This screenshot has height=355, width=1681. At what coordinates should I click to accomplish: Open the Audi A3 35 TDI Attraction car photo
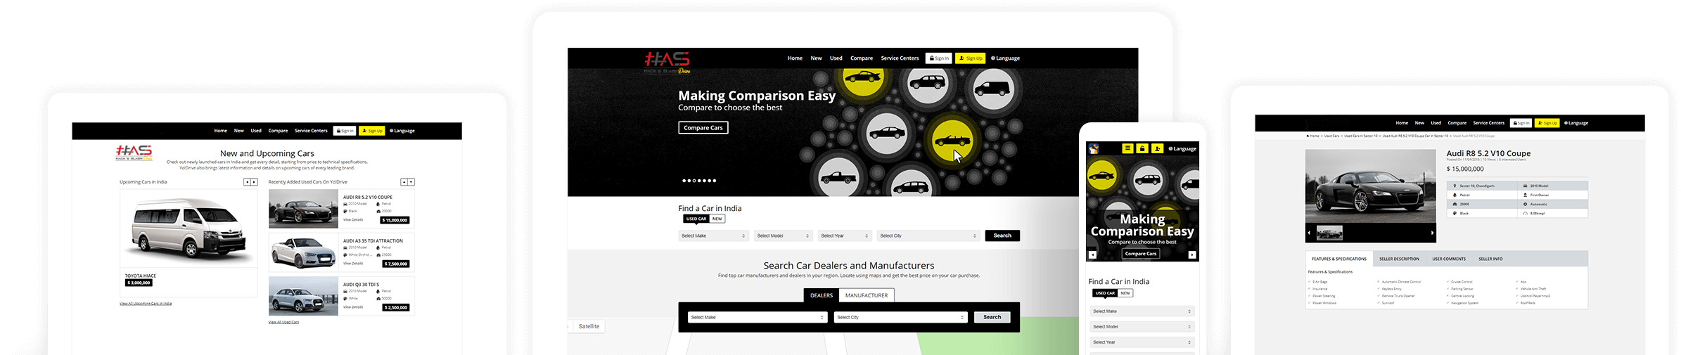click(303, 252)
